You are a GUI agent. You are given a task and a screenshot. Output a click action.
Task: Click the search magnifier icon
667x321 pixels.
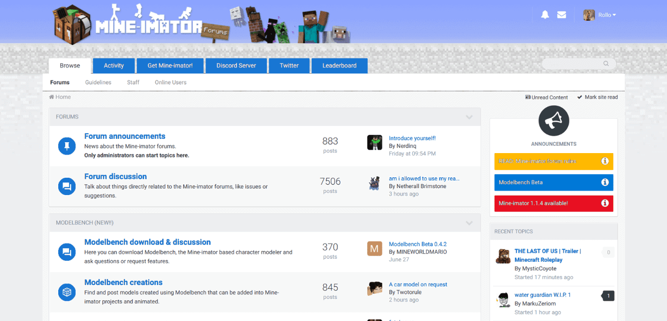coord(606,64)
